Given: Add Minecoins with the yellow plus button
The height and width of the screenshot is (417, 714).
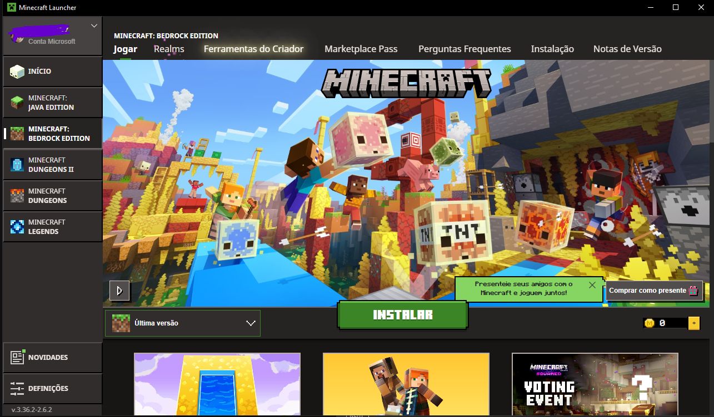Looking at the screenshot, I should [693, 323].
